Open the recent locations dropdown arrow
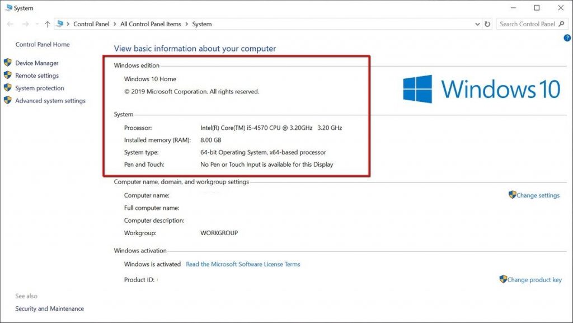 (x=37, y=24)
